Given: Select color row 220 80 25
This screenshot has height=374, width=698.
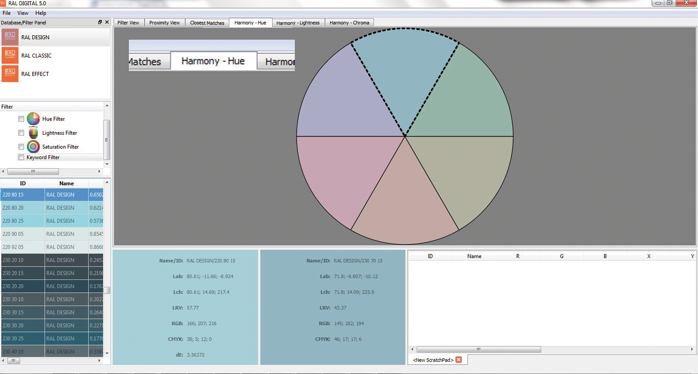Looking at the screenshot, I should click(52, 221).
